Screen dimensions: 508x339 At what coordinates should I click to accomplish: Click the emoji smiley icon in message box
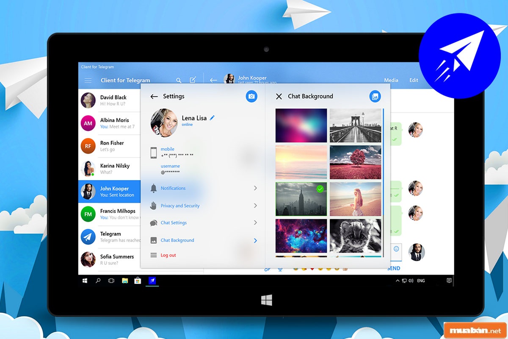396,249
